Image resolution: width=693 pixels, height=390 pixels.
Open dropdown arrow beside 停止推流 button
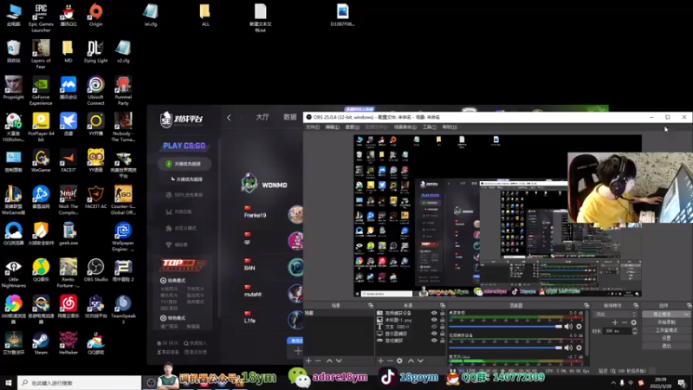click(x=686, y=315)
